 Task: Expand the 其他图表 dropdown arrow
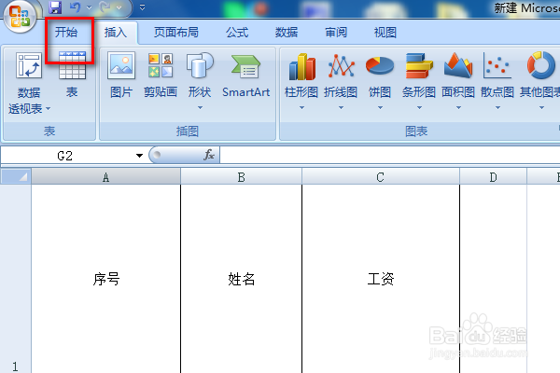(x=541, y=107)
